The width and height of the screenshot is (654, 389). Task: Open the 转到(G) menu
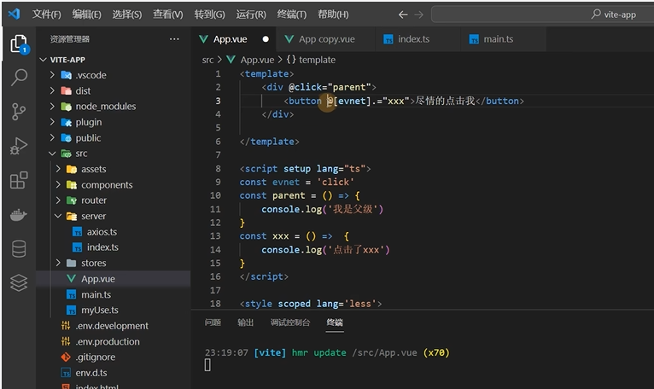click(209, 15)
